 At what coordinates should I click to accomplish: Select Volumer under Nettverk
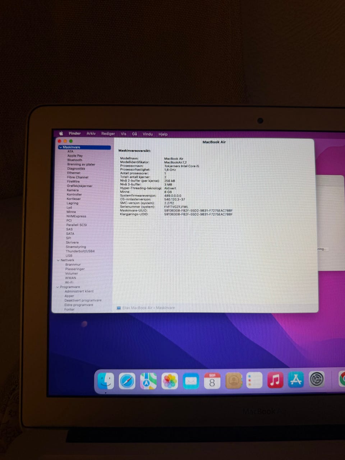72,273
